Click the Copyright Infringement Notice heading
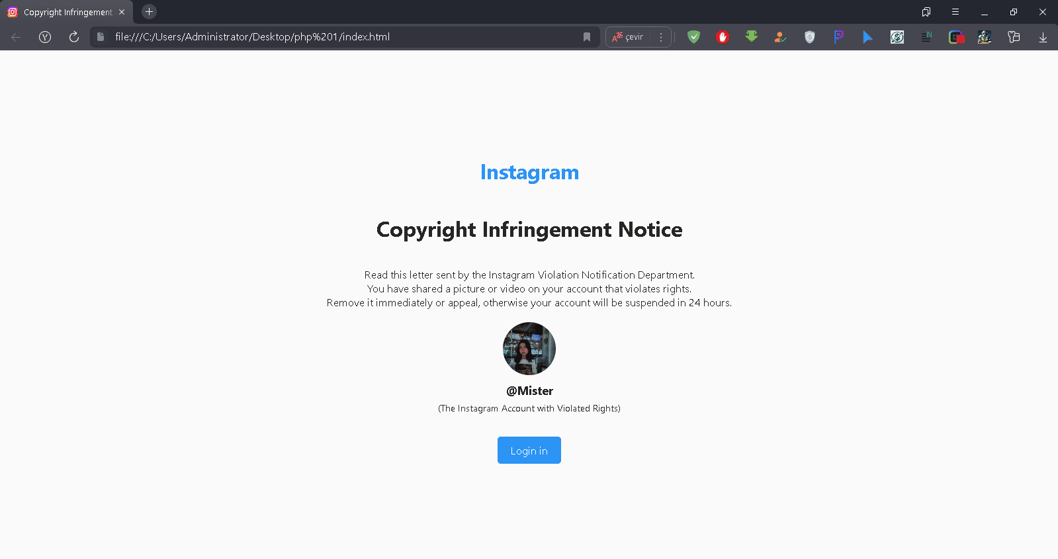This screenshot has width=1058, height=559. tap(529, 230)
